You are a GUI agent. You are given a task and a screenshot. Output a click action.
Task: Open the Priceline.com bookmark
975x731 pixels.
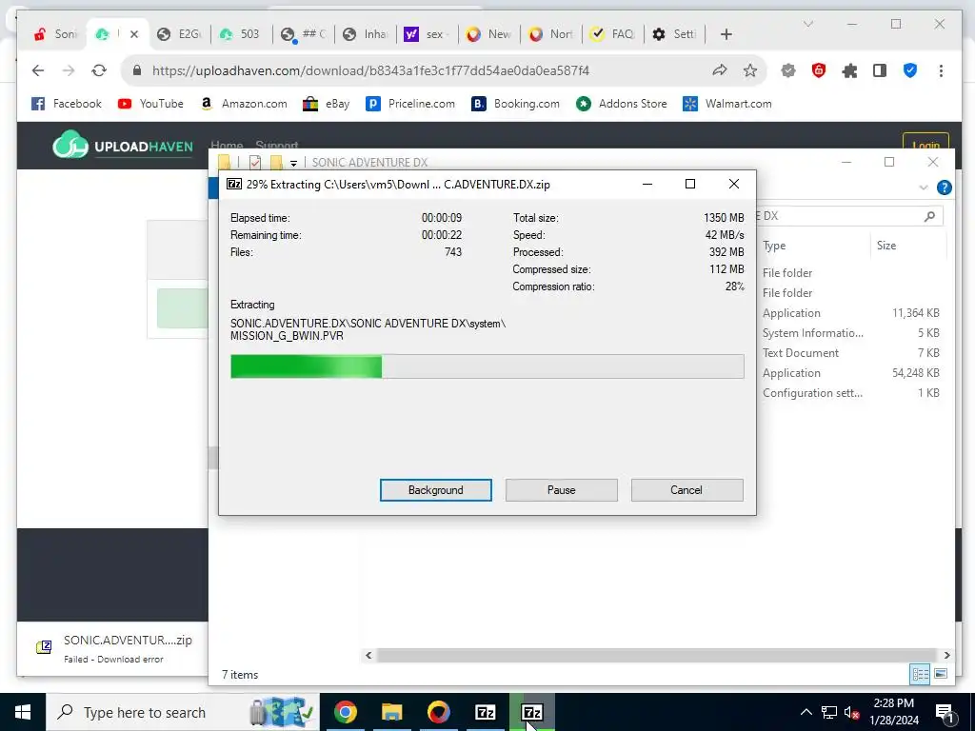click(x=410, y=104)
